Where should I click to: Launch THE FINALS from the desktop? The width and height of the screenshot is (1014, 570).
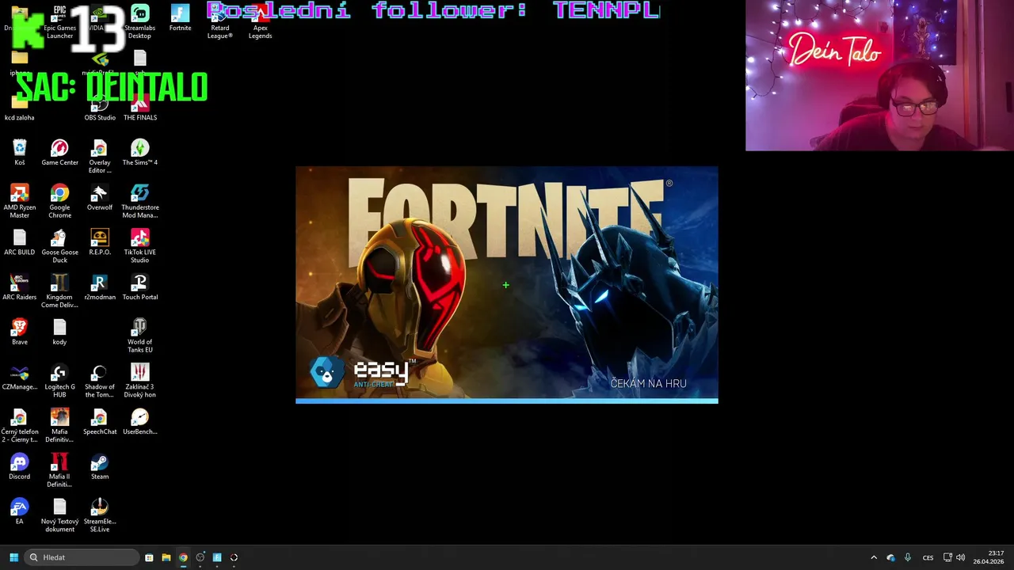pos(140,108)
